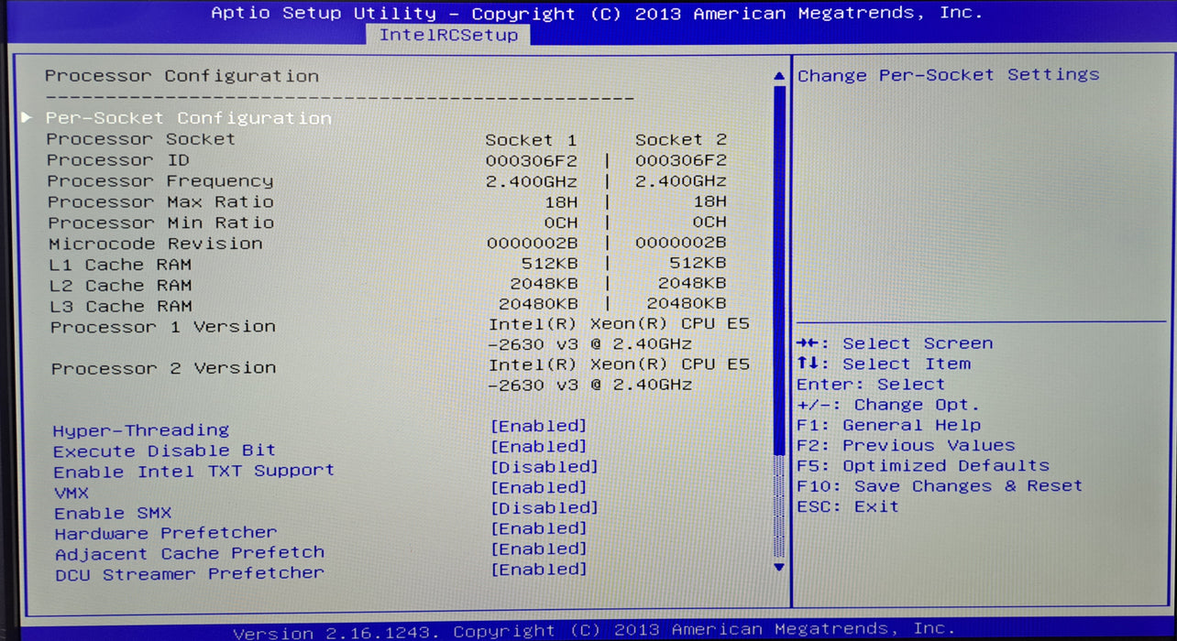This screenshot has width=1177, height=641.
Task: Click the L1 Cache RAM label
Action: (120, 265)
